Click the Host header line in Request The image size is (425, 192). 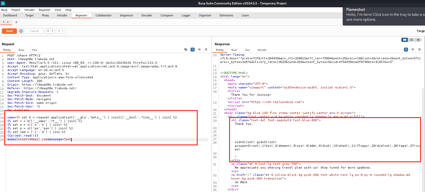click(31, 59)
